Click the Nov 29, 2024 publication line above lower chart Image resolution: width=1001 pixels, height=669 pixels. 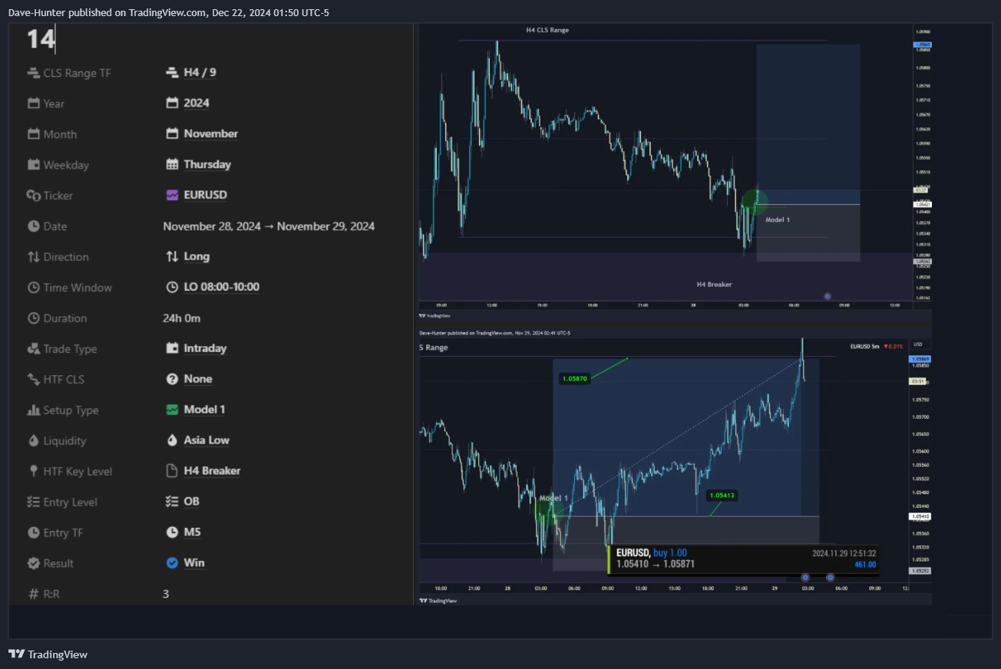tap(494, 333)
